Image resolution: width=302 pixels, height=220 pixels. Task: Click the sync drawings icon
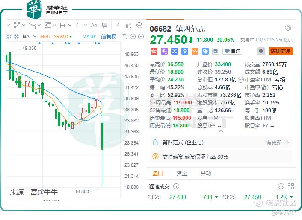pyautogui.click(x=139, y=25)
